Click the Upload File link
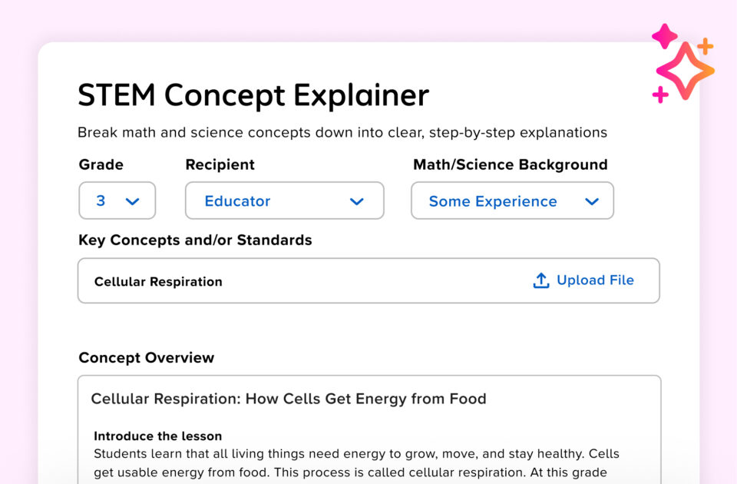The height and width of the screenshot is (484, 737). [593, 280]
